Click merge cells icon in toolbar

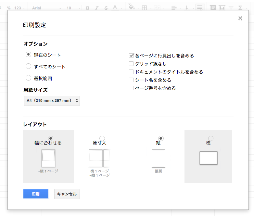click(x=157, y=8)
